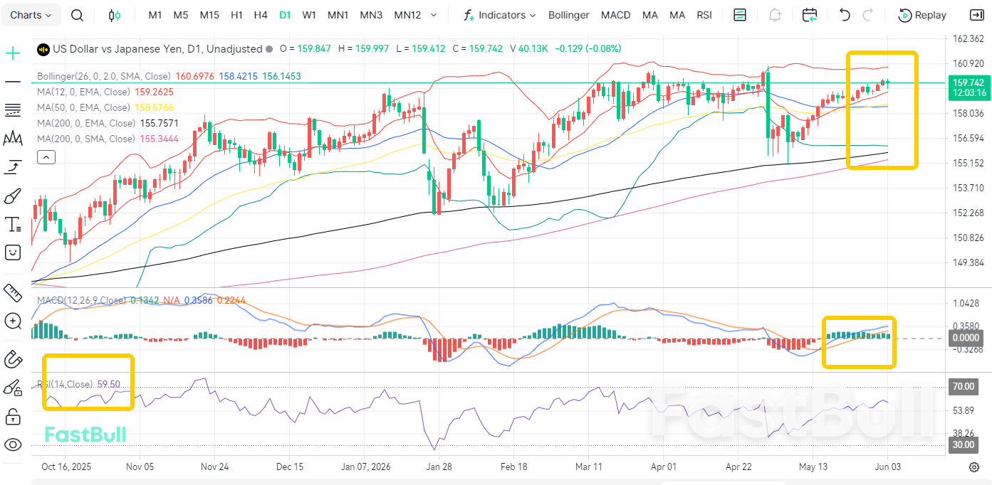This screenshot has height=485, width=992.
Task: Collapse the indicator legend list
Action: [46, 157]
